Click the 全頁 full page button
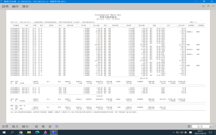This screenshot has height=135, width=216. tap(5, 126)
